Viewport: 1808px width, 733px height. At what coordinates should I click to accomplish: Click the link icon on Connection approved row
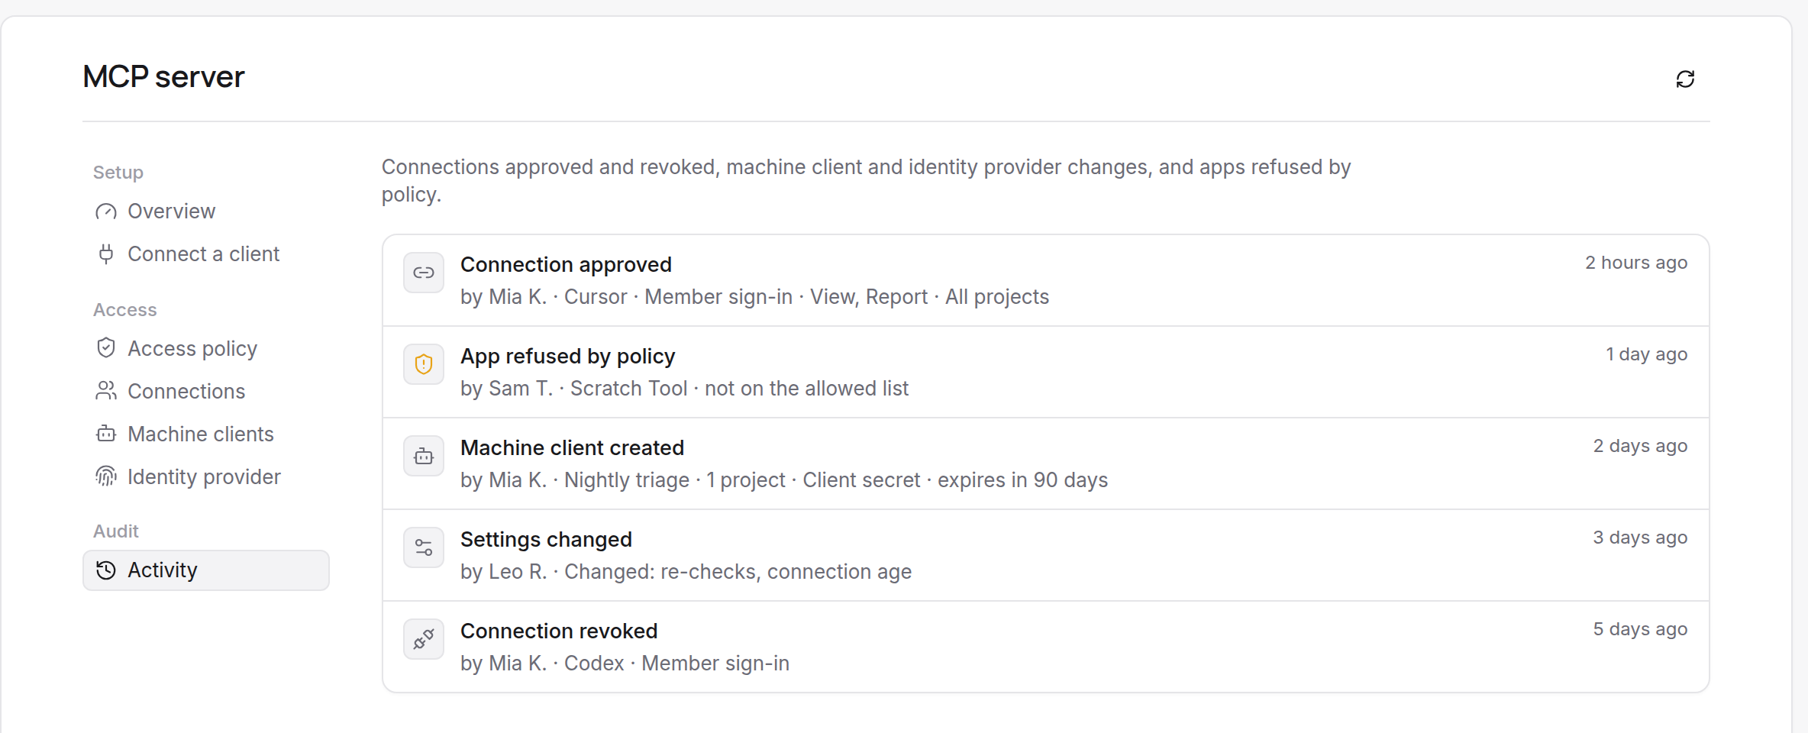click(x=424, y=273)
